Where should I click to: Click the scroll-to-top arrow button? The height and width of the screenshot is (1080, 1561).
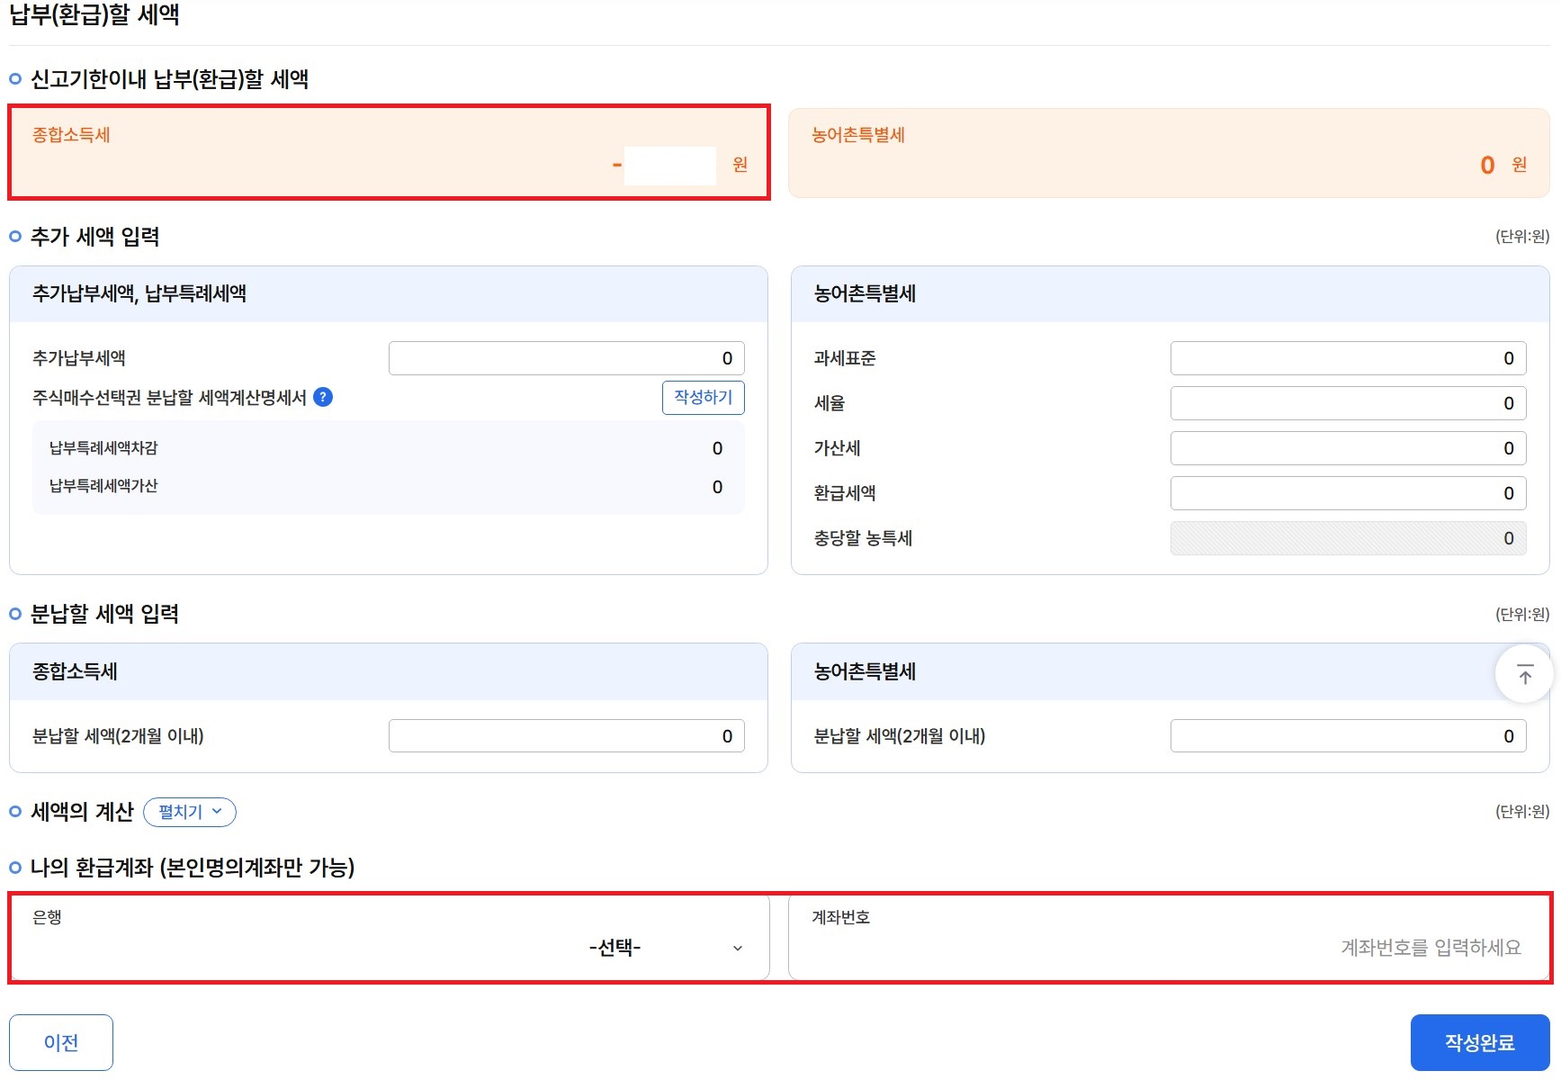pyautogui.click(x=1524, y=674)
